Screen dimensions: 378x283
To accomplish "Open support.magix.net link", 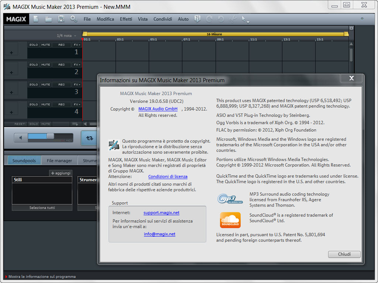I will pyautogui.click(x=161, y=213).
